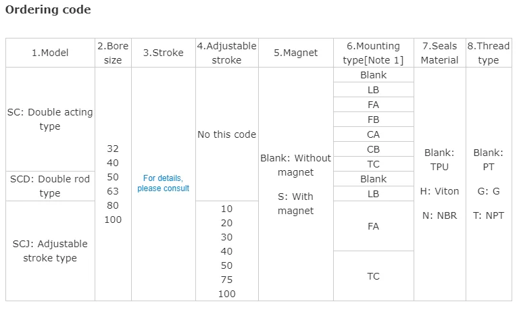This screenshot has height=310, width=519.
Task: Select 'T: NPT' thread type text
Action: [489, 215]
